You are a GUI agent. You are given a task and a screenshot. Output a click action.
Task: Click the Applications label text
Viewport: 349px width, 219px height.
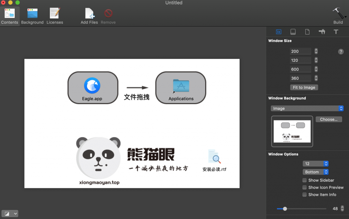pyautogui.click(x=181, y=99)
